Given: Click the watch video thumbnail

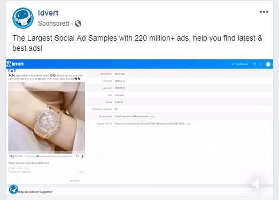Looking at the screenshot, I should pyautogui.click(x=46, y=118).
